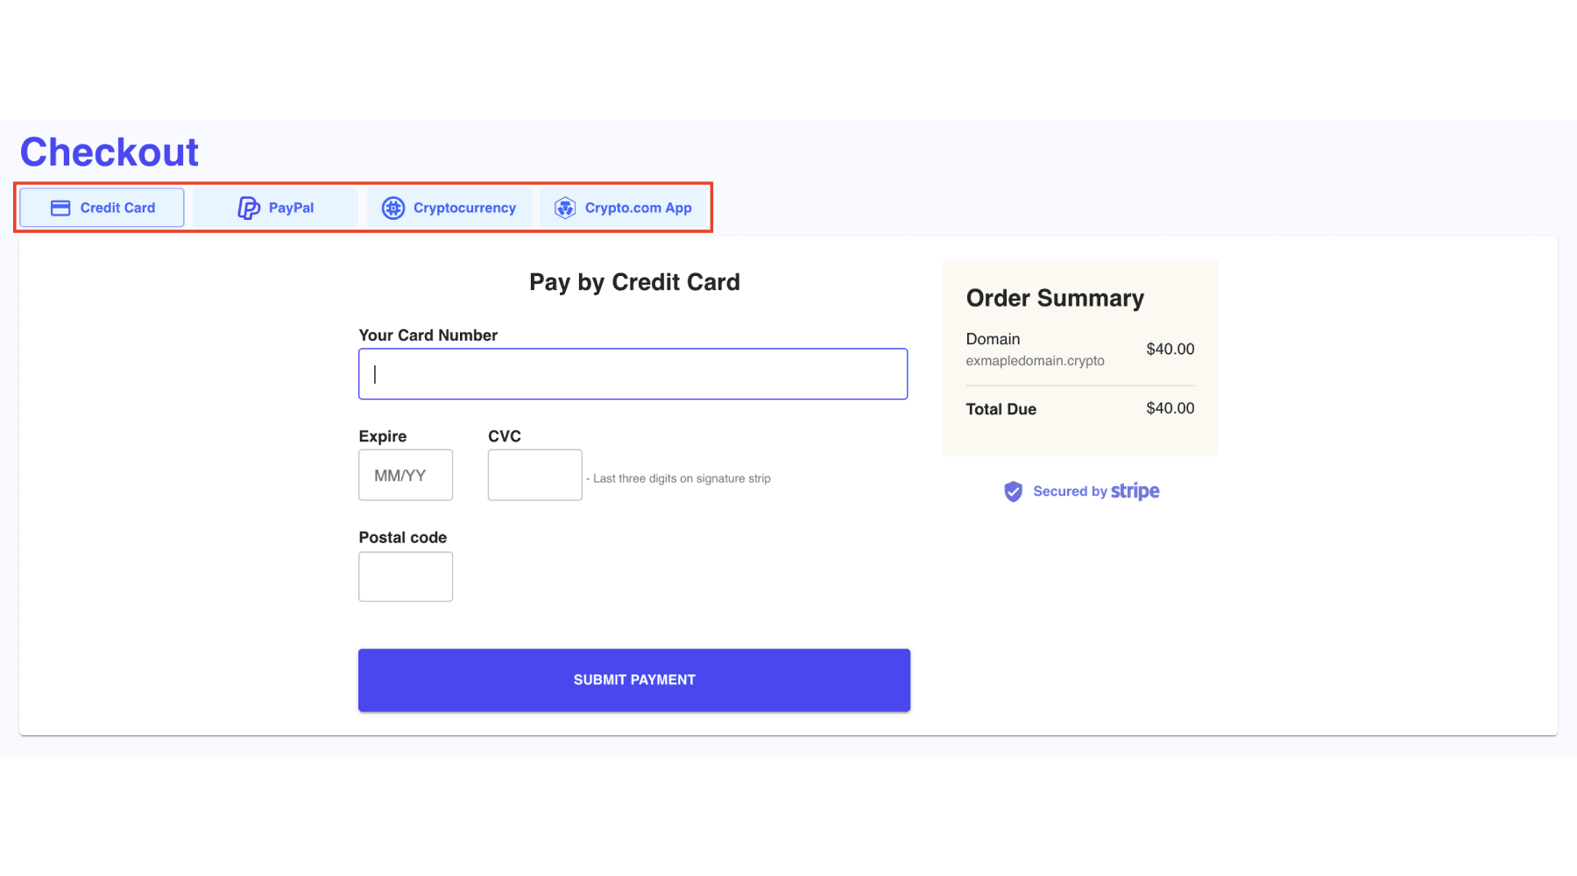This screenshot has width=1577, height=876.
Task: Click the Crypto.com App logo icon
Action: click(565, 208)
